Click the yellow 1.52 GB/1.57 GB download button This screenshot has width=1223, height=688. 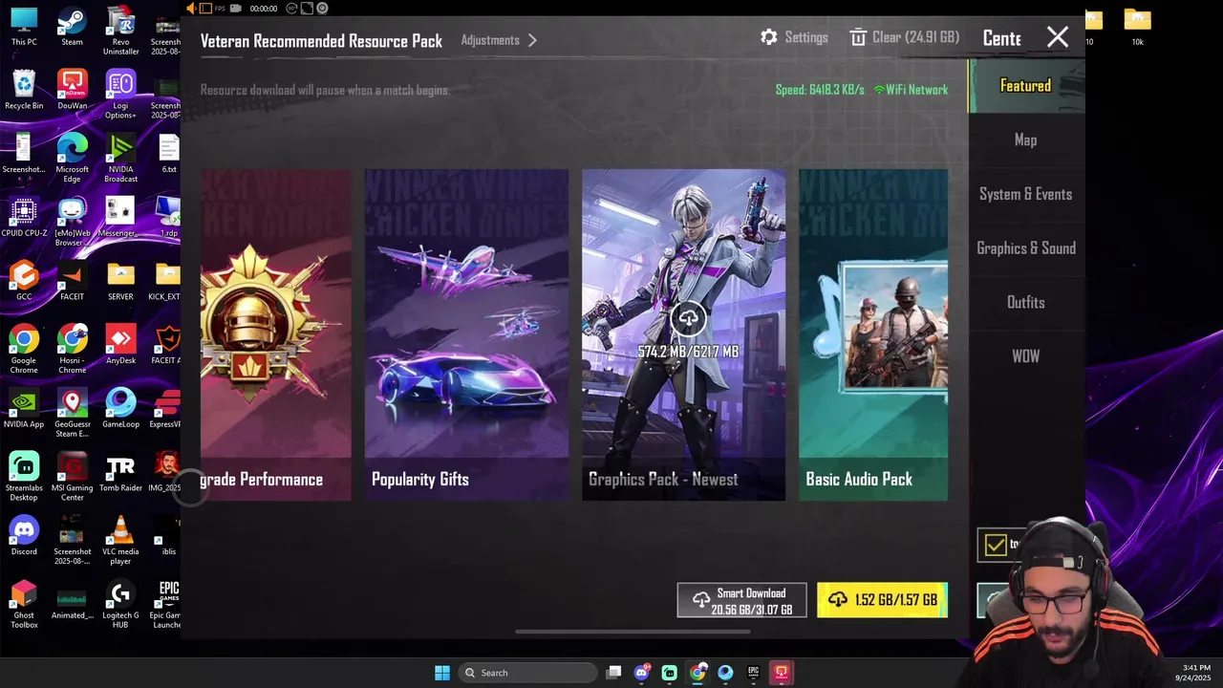(882, 600)
